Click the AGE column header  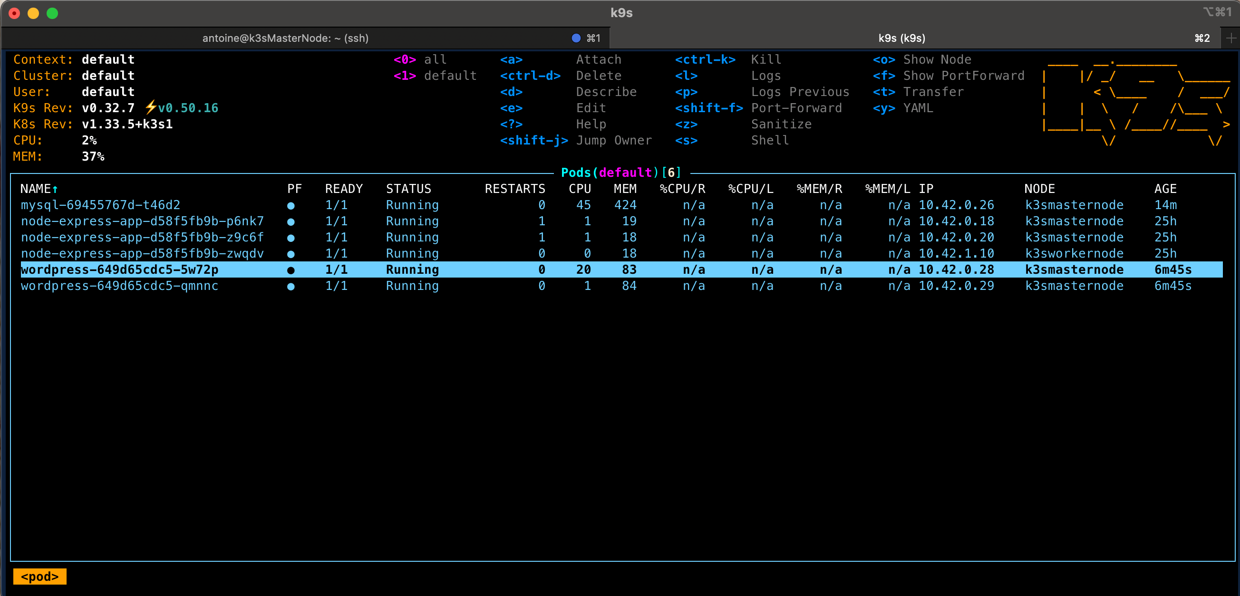click(x=1165, y=189)
